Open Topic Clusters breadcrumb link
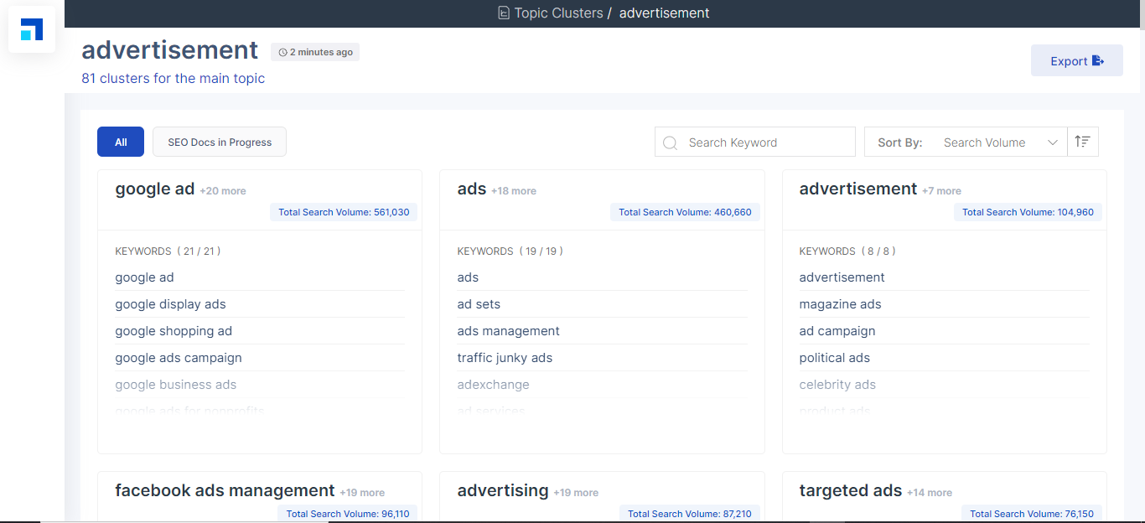The height and width of the screenshot is (523, 1145). click(x=558, y=13)
